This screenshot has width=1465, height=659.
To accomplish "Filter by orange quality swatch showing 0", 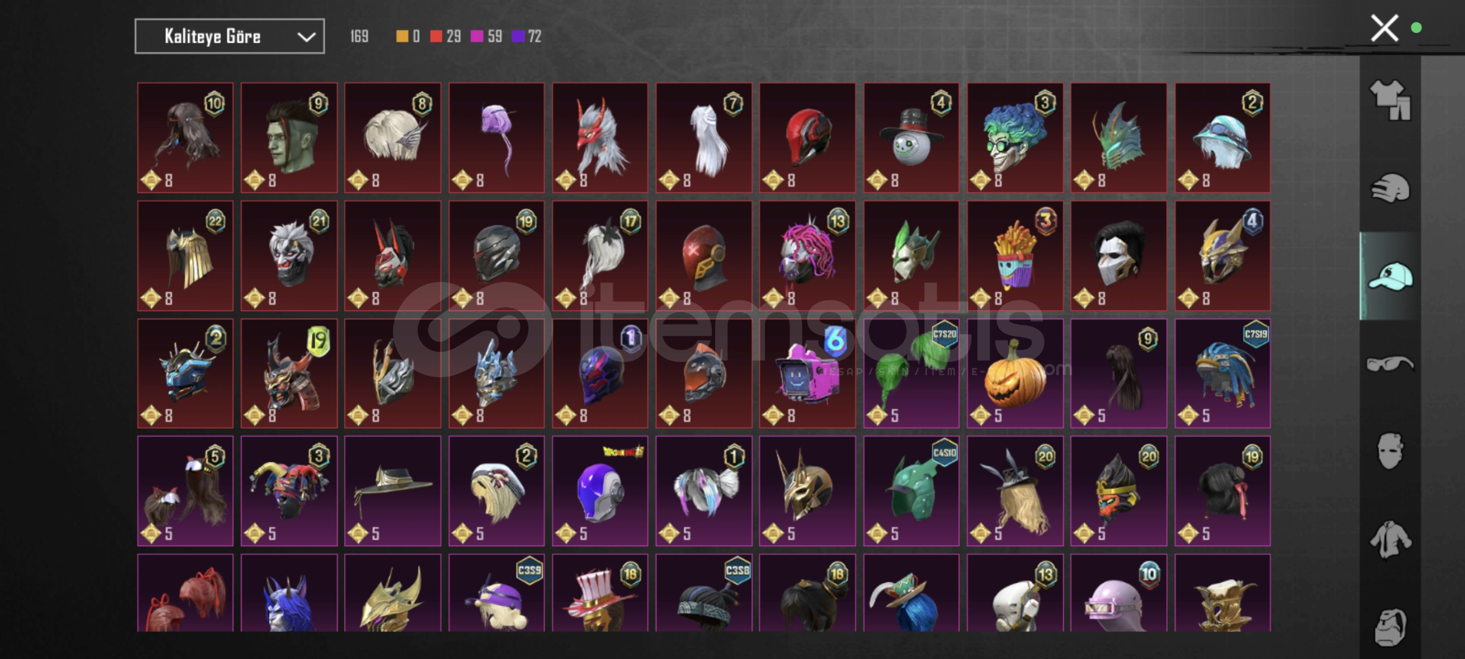I will 408,37.
